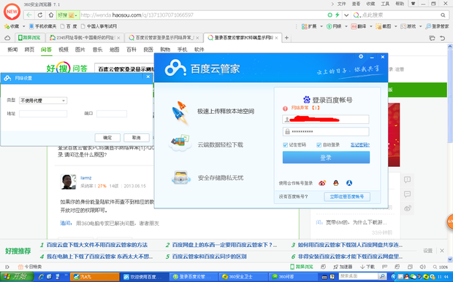Open recommended link 百度云管家和百度云同步的区别
Screen dimensions: 453x282
[x=209, y=256]
